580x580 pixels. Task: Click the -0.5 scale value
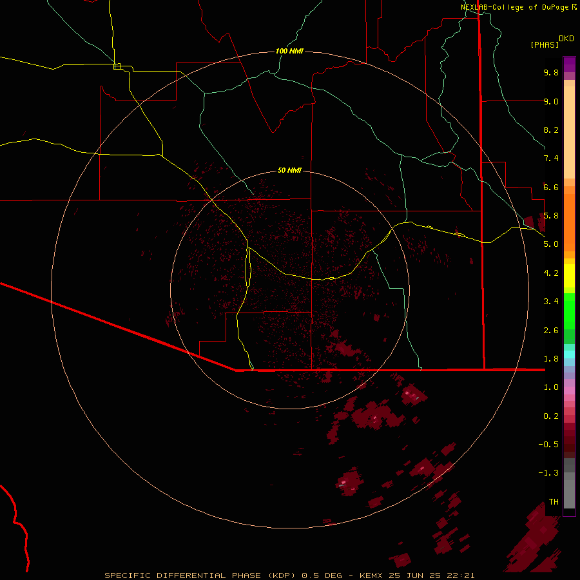tap(548, 445)
